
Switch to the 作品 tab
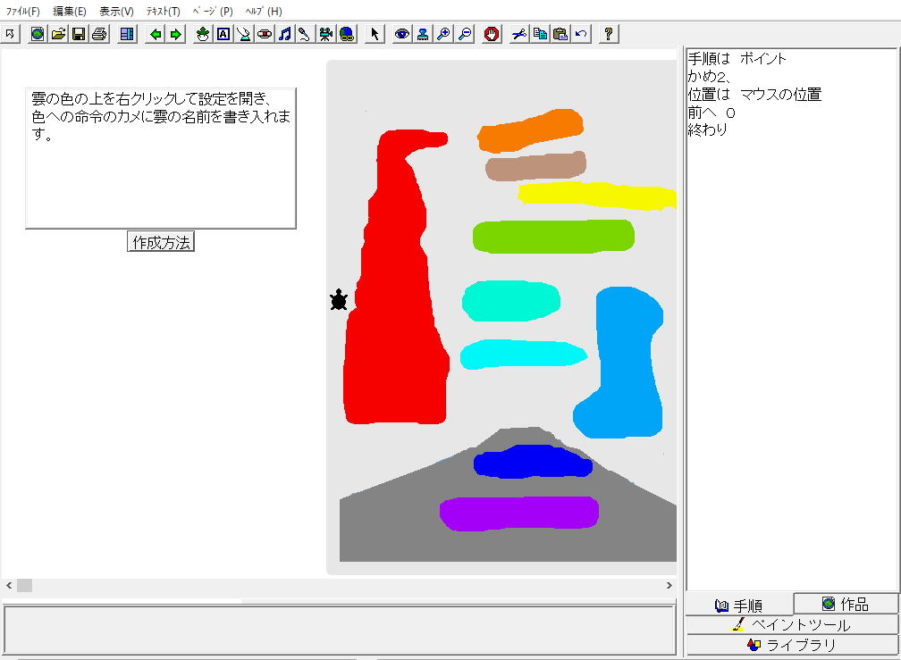(846, 604)
